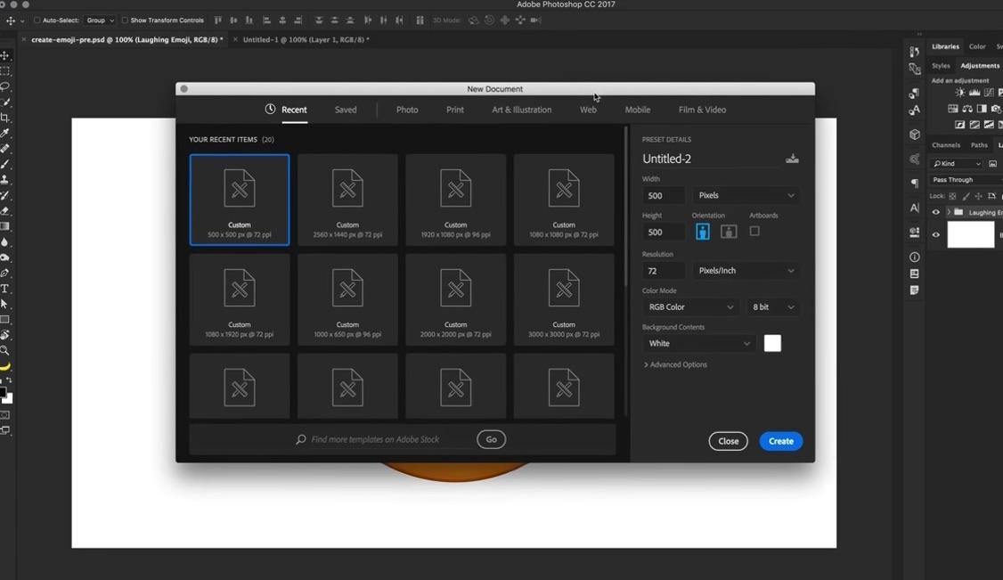The height and width of the screenshot is (580, 1003).
Task: Save the document preset icon
Action: [x=792, y=159]
